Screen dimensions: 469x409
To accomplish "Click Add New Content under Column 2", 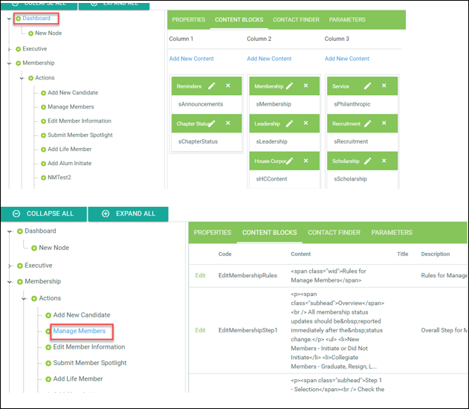I will [269, 59].
